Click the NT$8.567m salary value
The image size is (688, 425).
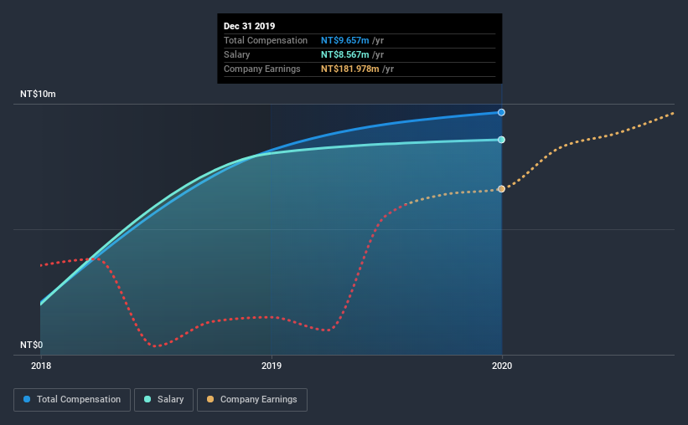pyautogui.click(x=345, y=54)
